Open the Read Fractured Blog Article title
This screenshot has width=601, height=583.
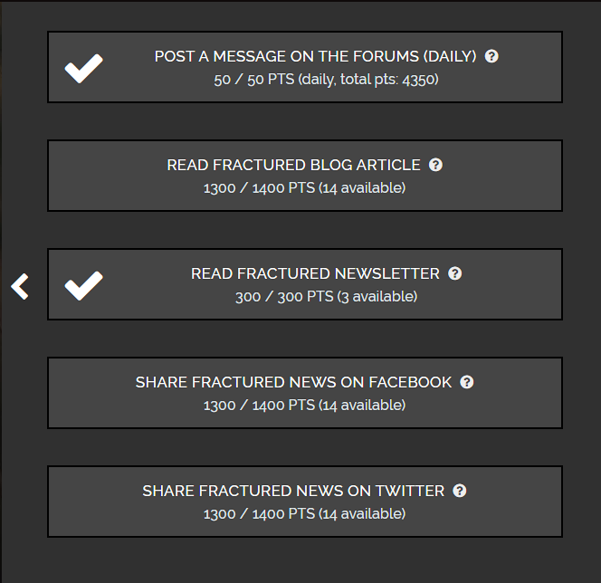293,165
